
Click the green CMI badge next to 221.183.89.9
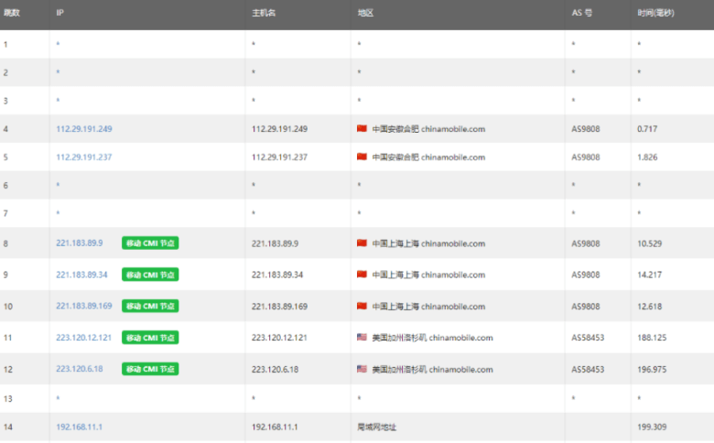pyautogui.click(x=150, y=243)
